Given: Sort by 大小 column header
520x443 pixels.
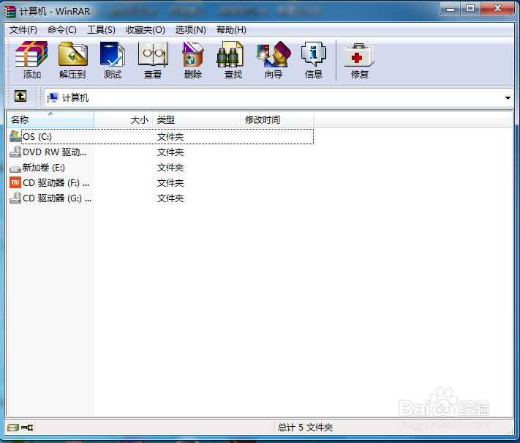Looking at the screenshot, I should pyautogui.click(x=124, y=119).
